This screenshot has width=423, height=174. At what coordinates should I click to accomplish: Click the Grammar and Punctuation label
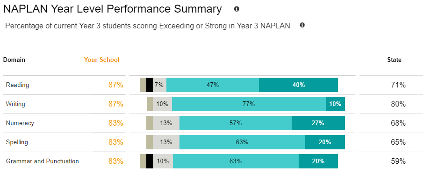click(43, 161)
